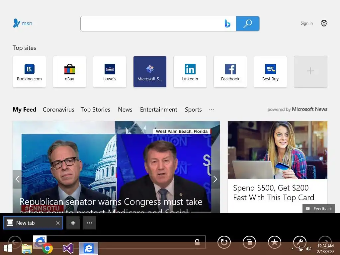Open the msn settings gear
The height and width of the screenshot is (255, 340).
click(x=324, y=23)
